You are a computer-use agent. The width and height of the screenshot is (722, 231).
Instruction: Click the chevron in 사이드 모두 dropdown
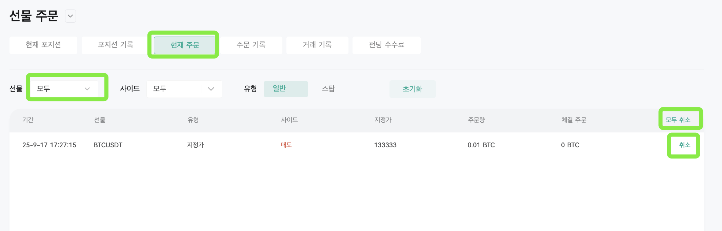point(211,89)
